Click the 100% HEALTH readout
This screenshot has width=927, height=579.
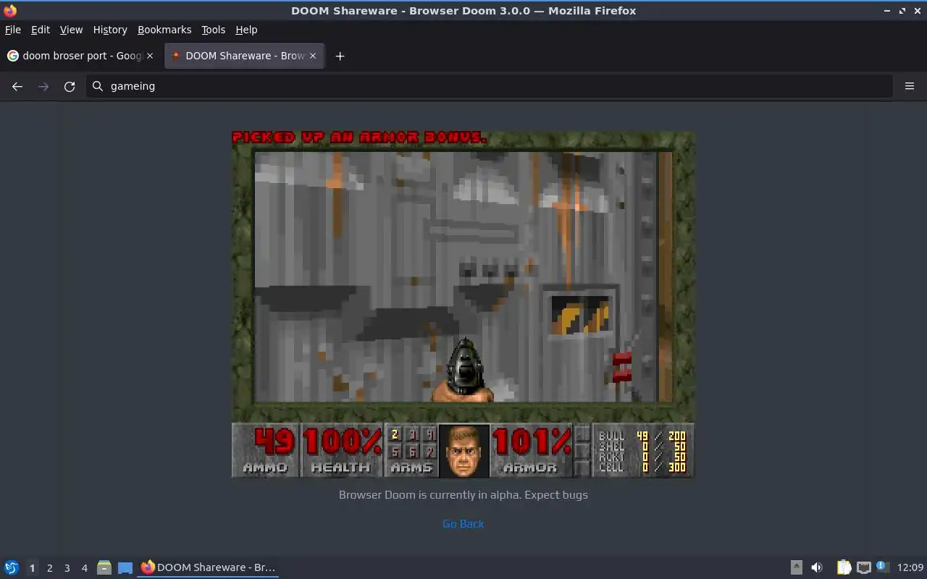(x=341, y=451)
